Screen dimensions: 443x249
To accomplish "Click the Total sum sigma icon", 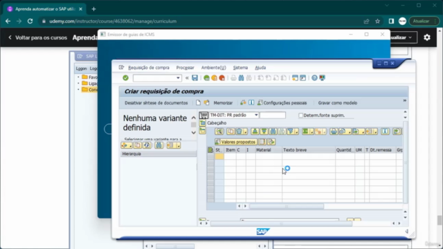I will [x=307, y=131].
